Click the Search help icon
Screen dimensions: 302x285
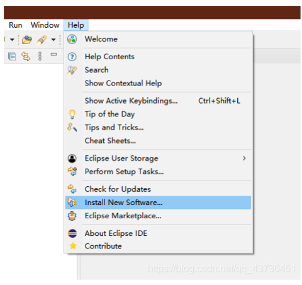(x=72, y=70)
